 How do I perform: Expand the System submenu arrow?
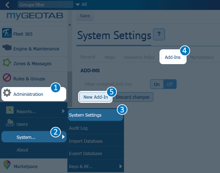click(63, 137)
